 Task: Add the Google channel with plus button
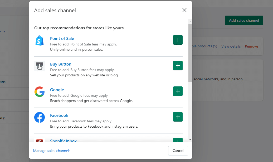pos(178,91)
